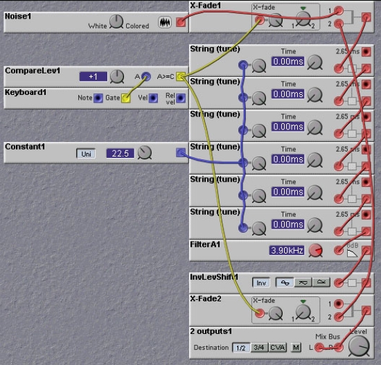Select first waveform mode on InvLevShift1

[x=285, y=283]
